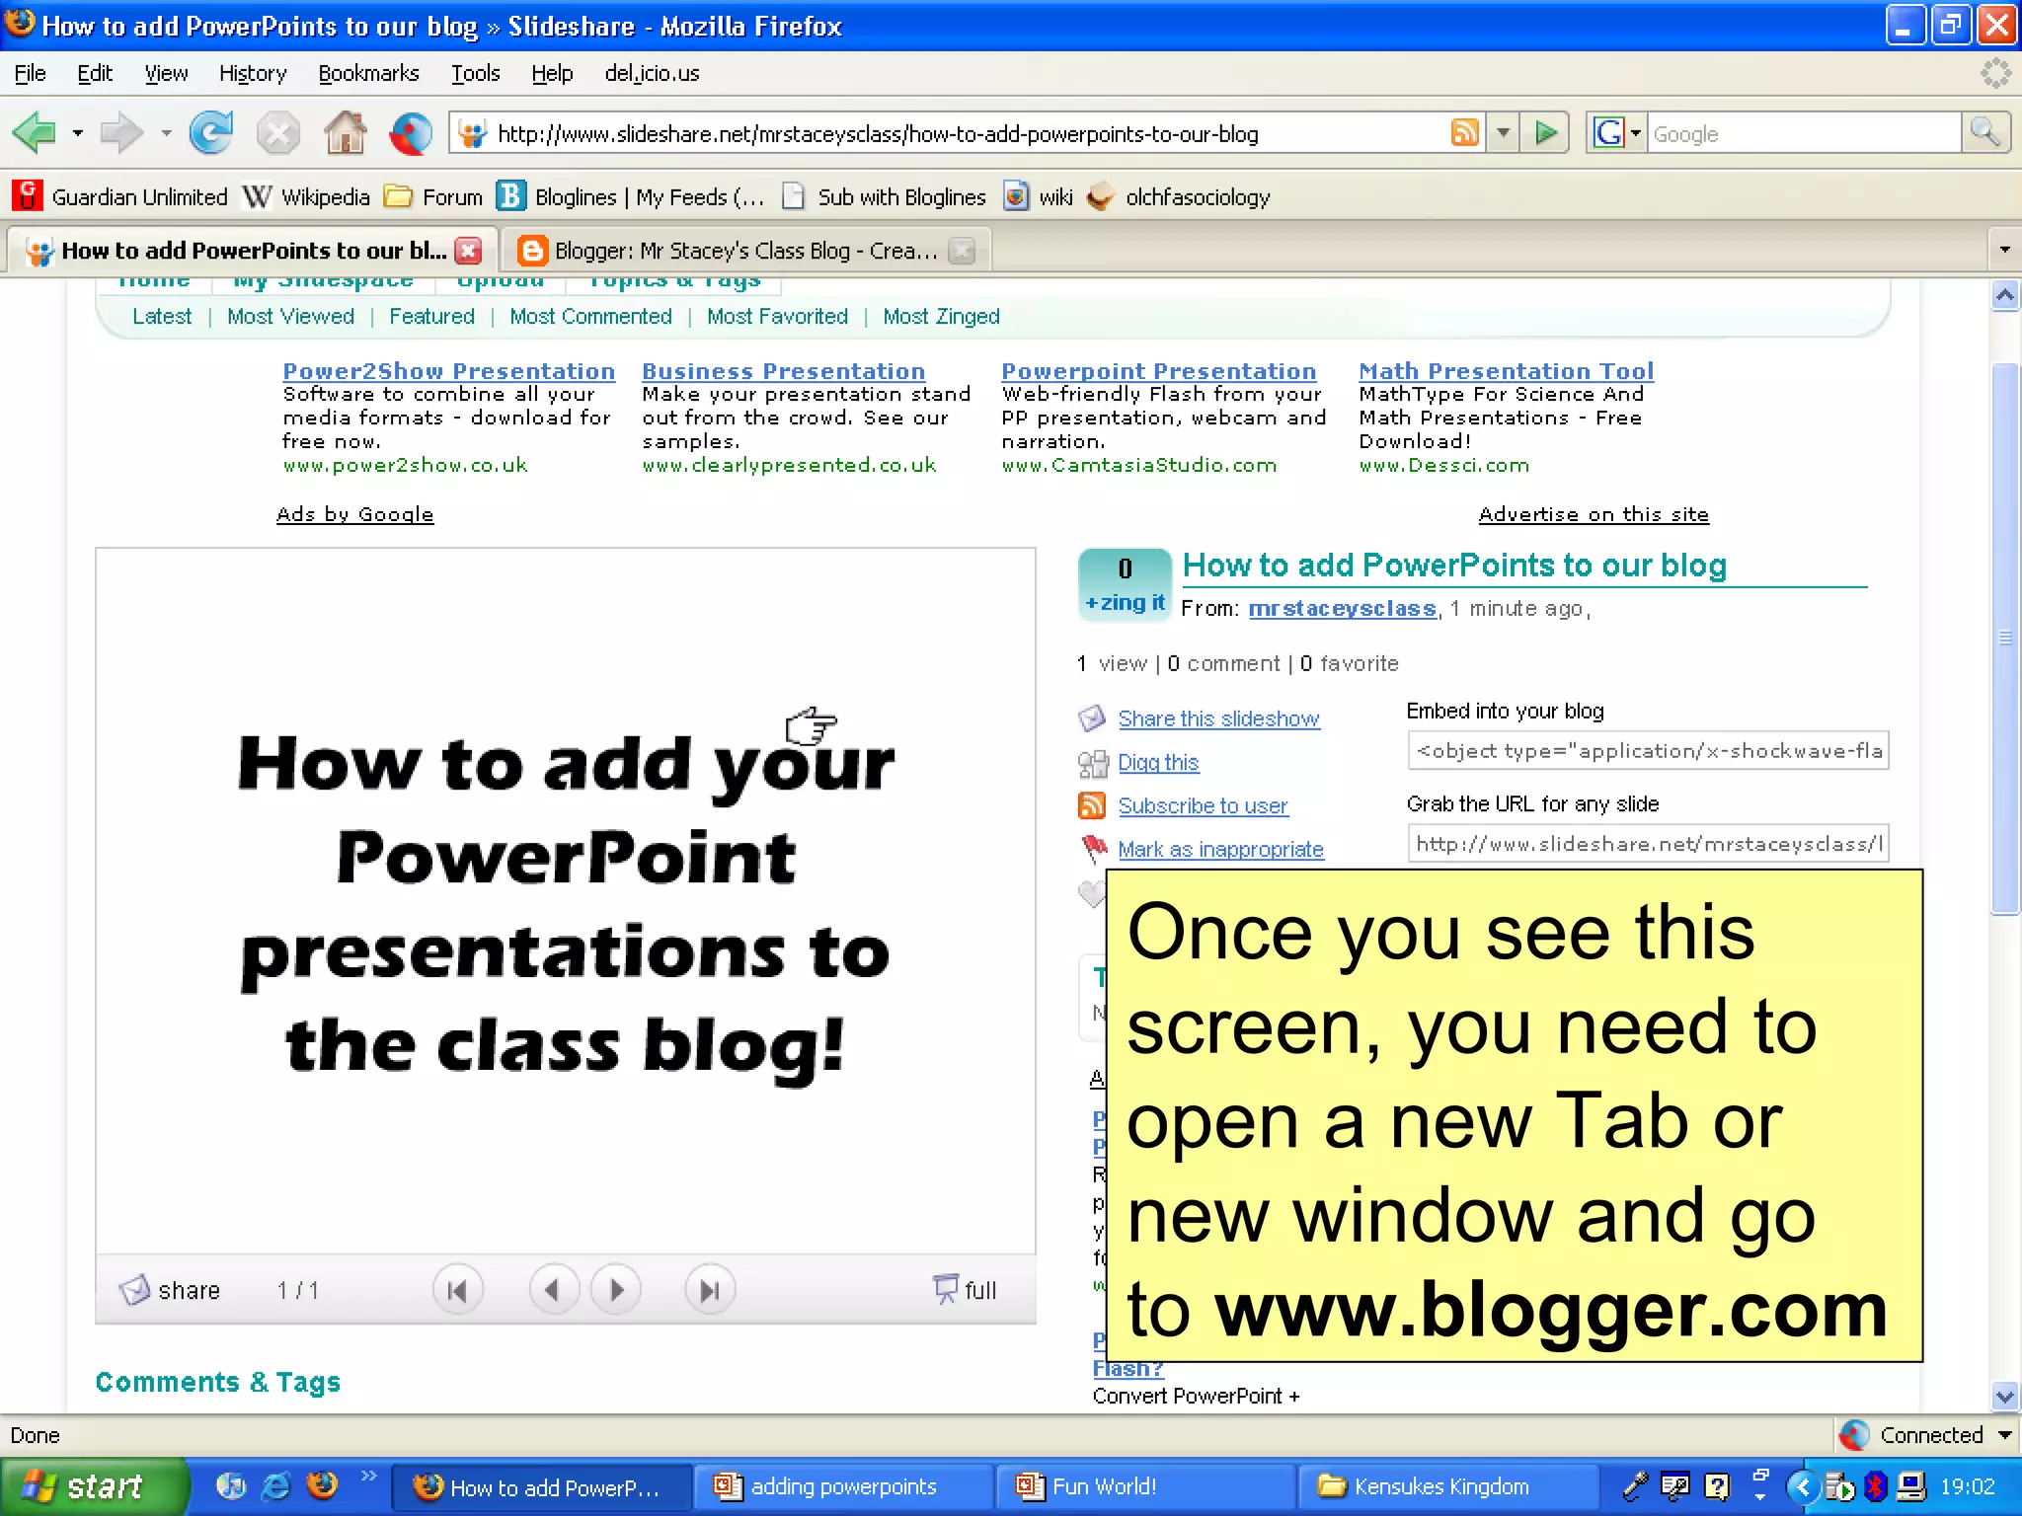Click the Most Zinged link

pyautogui.click(x=941, y=317)
